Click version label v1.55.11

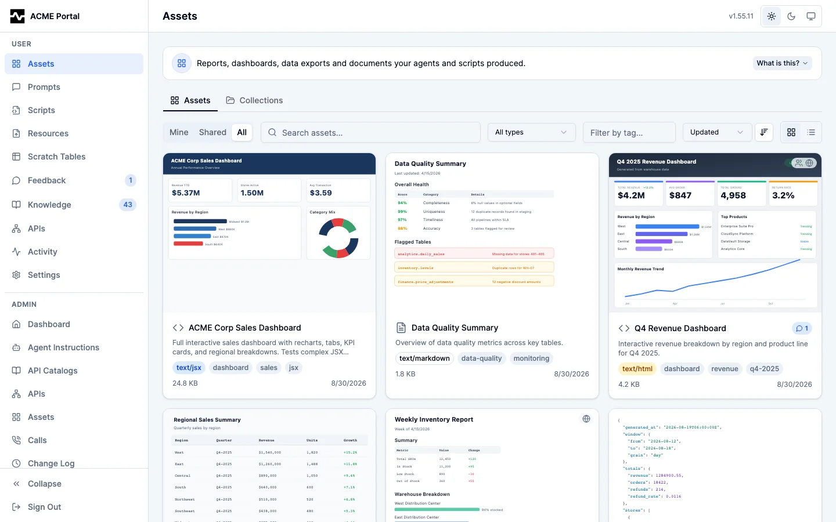741,16
